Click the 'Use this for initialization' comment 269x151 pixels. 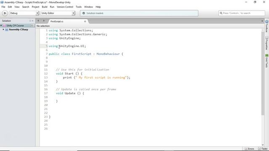82,70
